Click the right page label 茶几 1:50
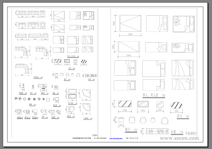Image resolution: width=212 pixels, height=149 pixels. click(183, 116)
